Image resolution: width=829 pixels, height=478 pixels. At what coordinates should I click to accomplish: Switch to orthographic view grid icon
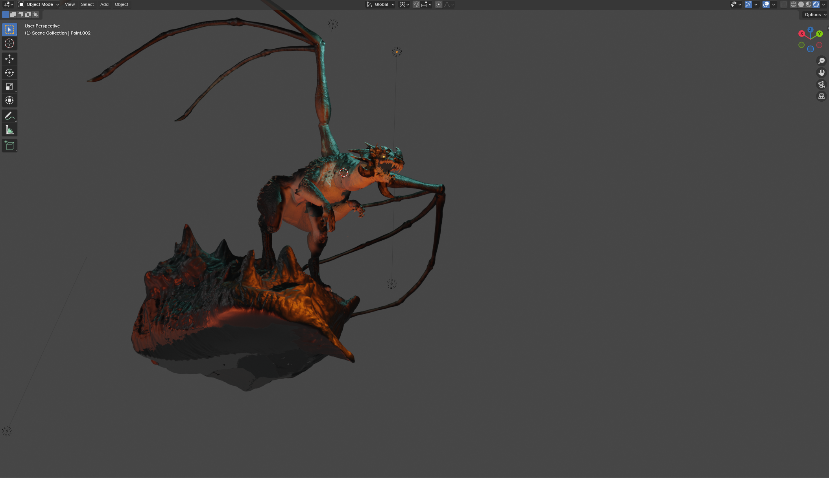pyautogui.click(x=821, y=96)
